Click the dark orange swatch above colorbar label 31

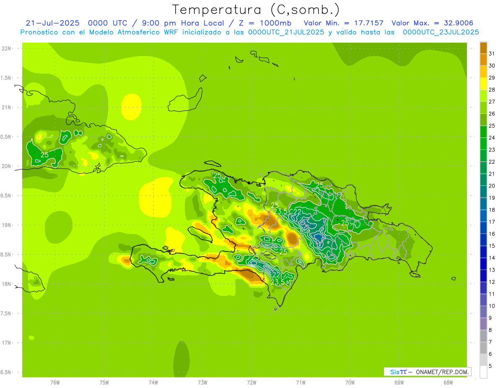(483, 48)
